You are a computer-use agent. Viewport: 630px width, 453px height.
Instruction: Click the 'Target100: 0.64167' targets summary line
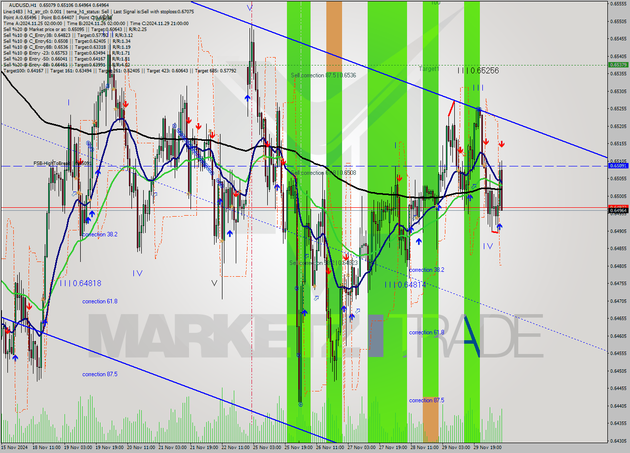(x=120, y=70)
